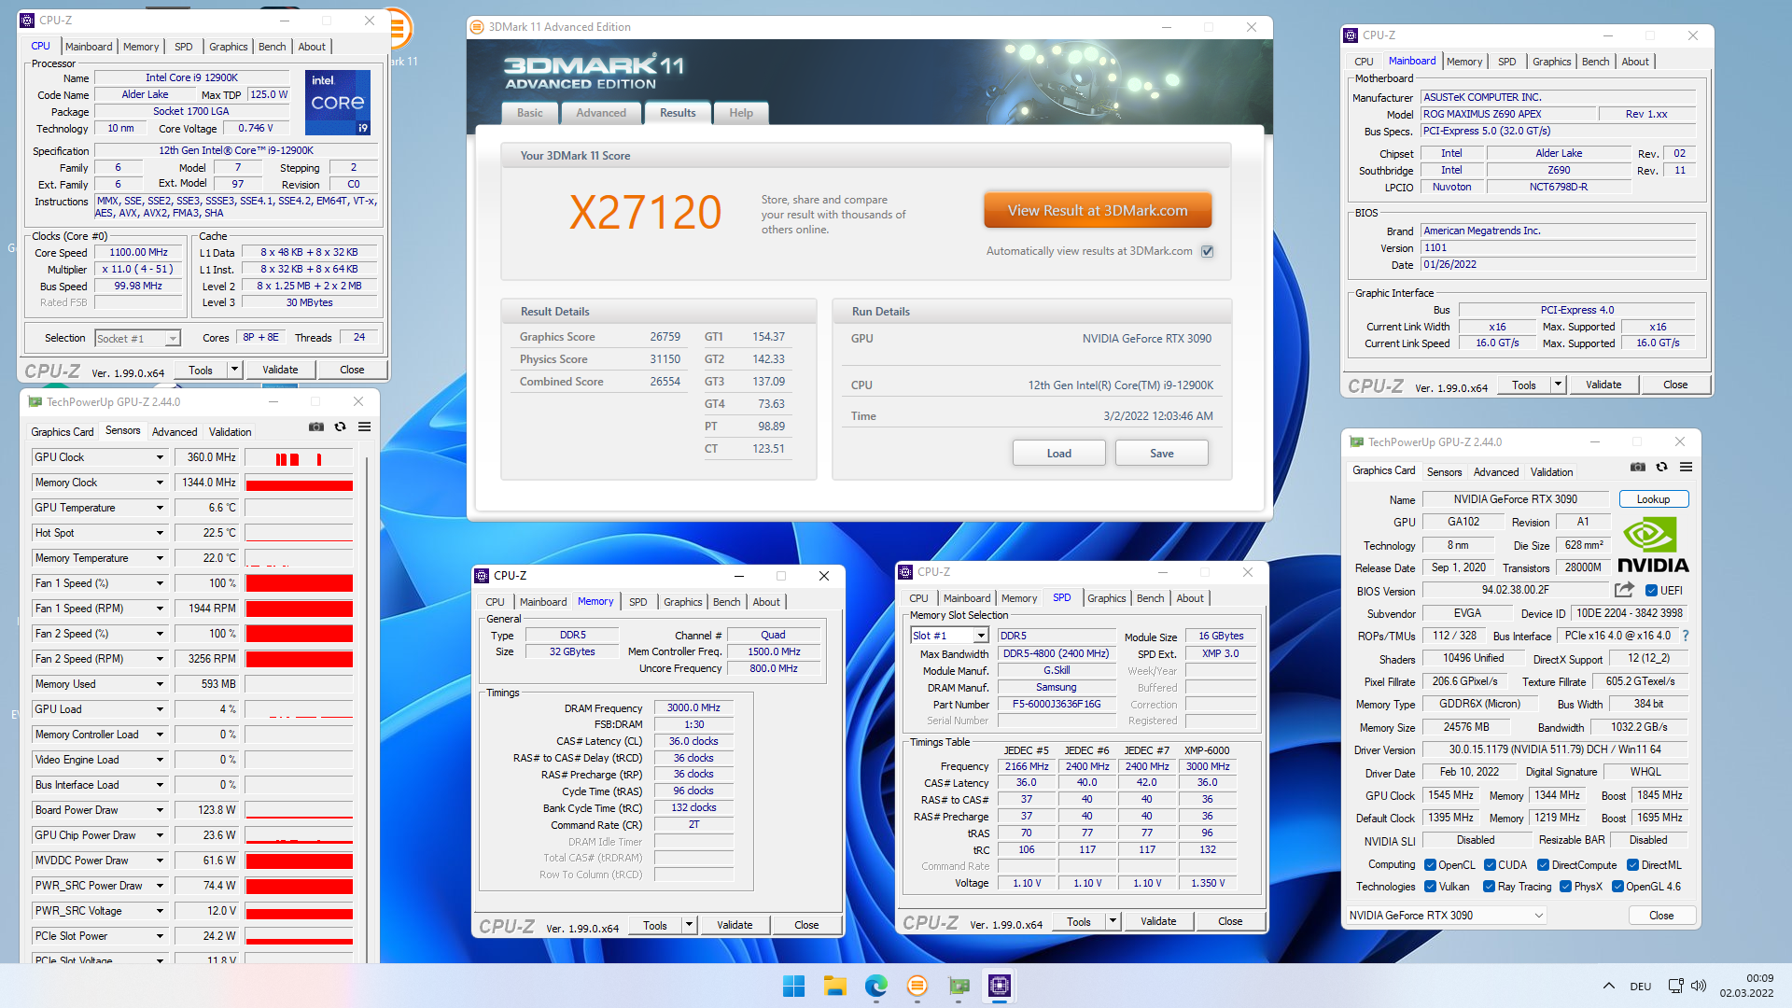Viewport: 1792px width, 1008px height.
Task: Click the refresh icon in GPU-Z Sensors window
Action: 341,427
